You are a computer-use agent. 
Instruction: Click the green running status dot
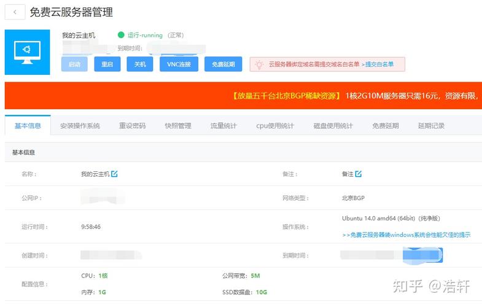[121, 35]
